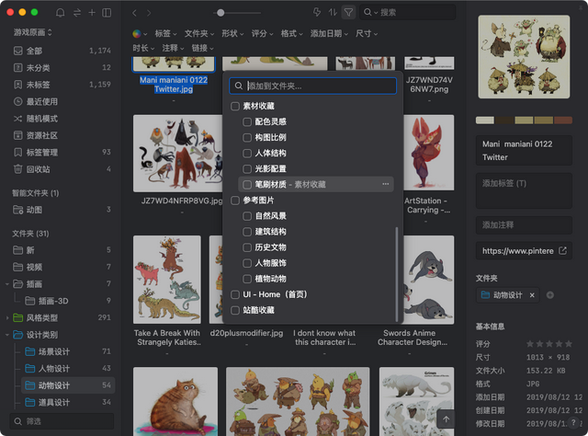Toggle the filter funnel icon
Viewport: 588px width, 436px height.
[x=348, y=12]
